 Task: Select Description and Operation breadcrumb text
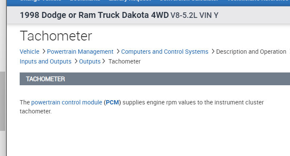coord(251,52)
